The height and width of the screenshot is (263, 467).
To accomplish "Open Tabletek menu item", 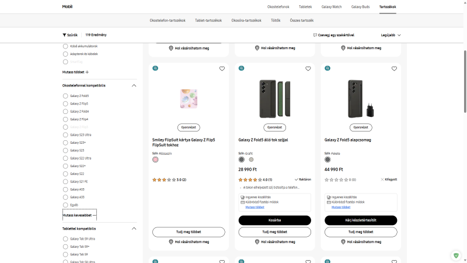I will pyautogui.click(x=305, y=7).
